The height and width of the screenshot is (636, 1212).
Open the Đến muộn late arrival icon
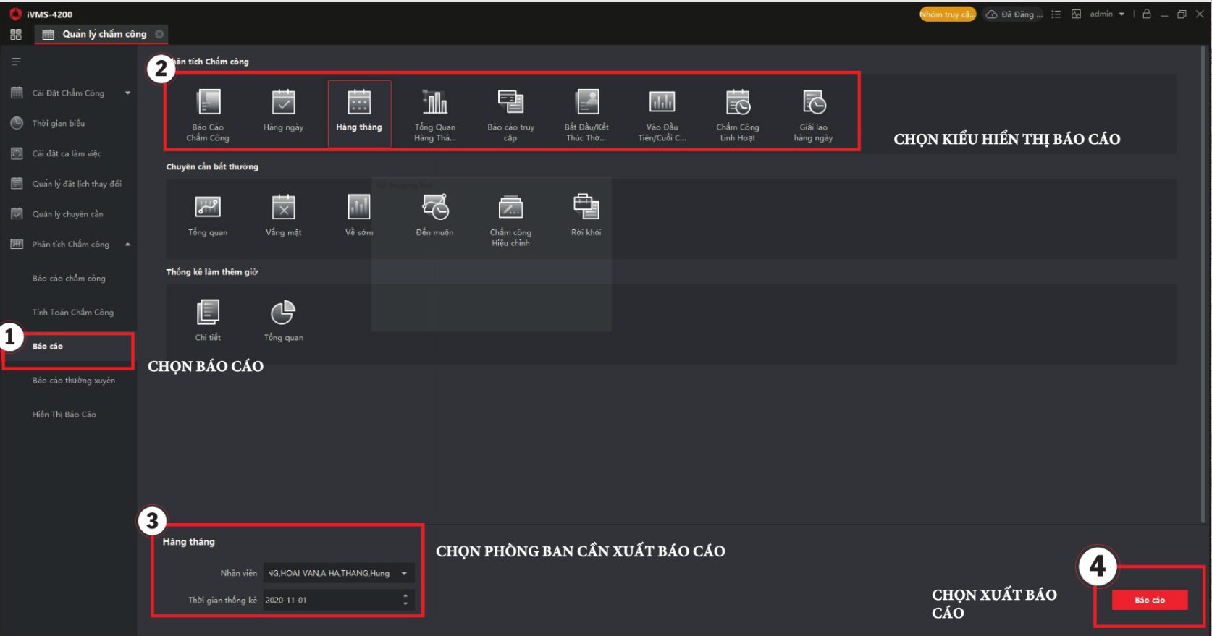point(435,208)
